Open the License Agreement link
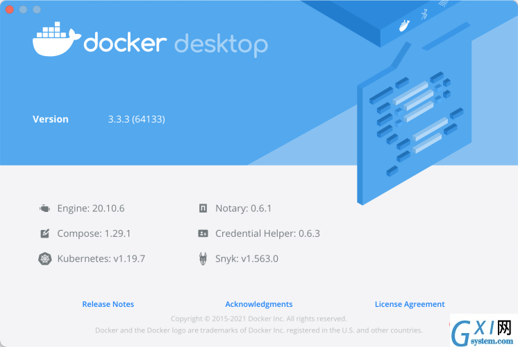The width and height of the screenshot is (518, 347). tap(410, 304)
